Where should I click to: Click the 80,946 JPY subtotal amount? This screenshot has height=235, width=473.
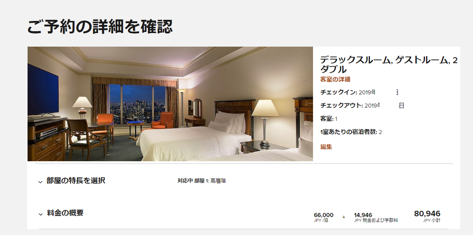tap(427, 216)
